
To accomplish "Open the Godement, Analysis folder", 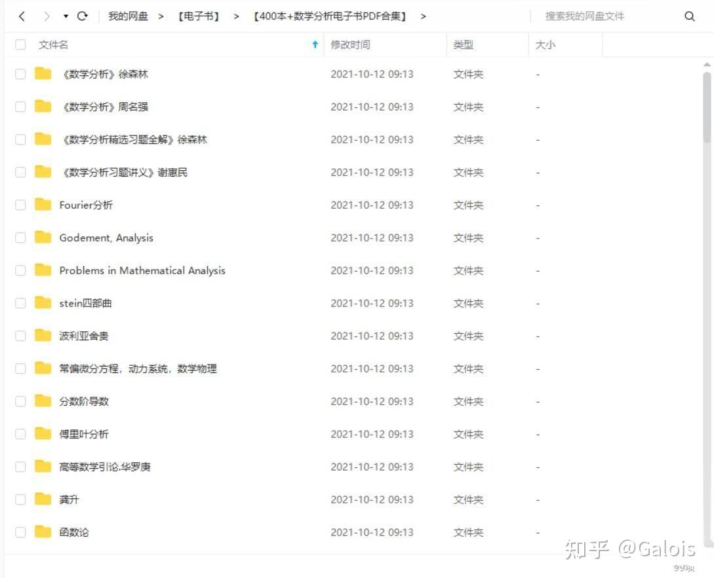I will (106, 238).
